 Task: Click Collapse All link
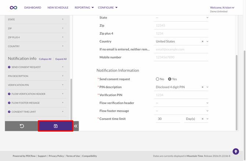point(45,59)
